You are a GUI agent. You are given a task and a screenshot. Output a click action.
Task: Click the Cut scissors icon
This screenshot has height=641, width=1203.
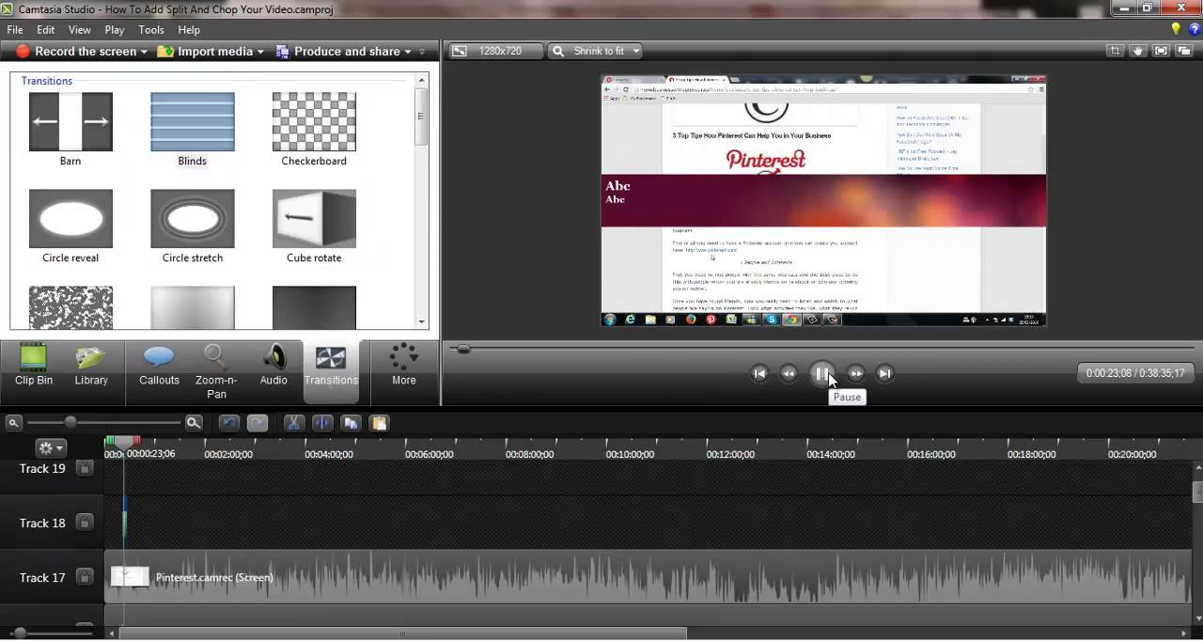[x=293, y=423]
